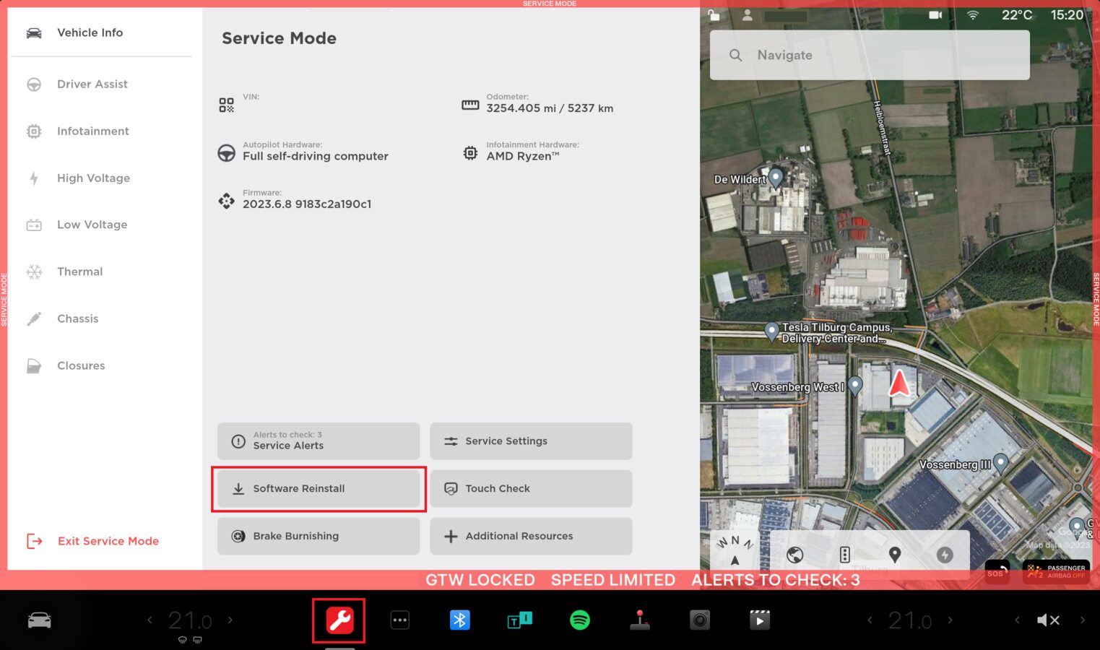Image resolution: width=1100 pixels, height=650 pixels.
Task: Toggle map compass orientation
Action: (x=735, y=552)
